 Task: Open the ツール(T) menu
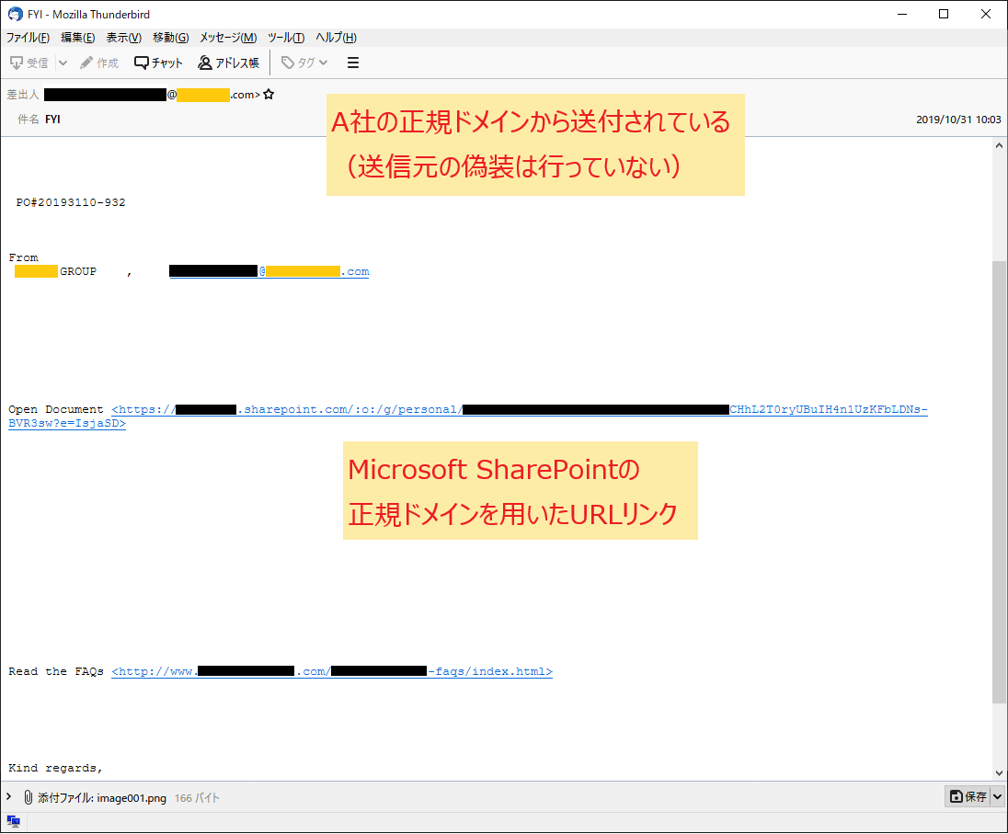285,38
